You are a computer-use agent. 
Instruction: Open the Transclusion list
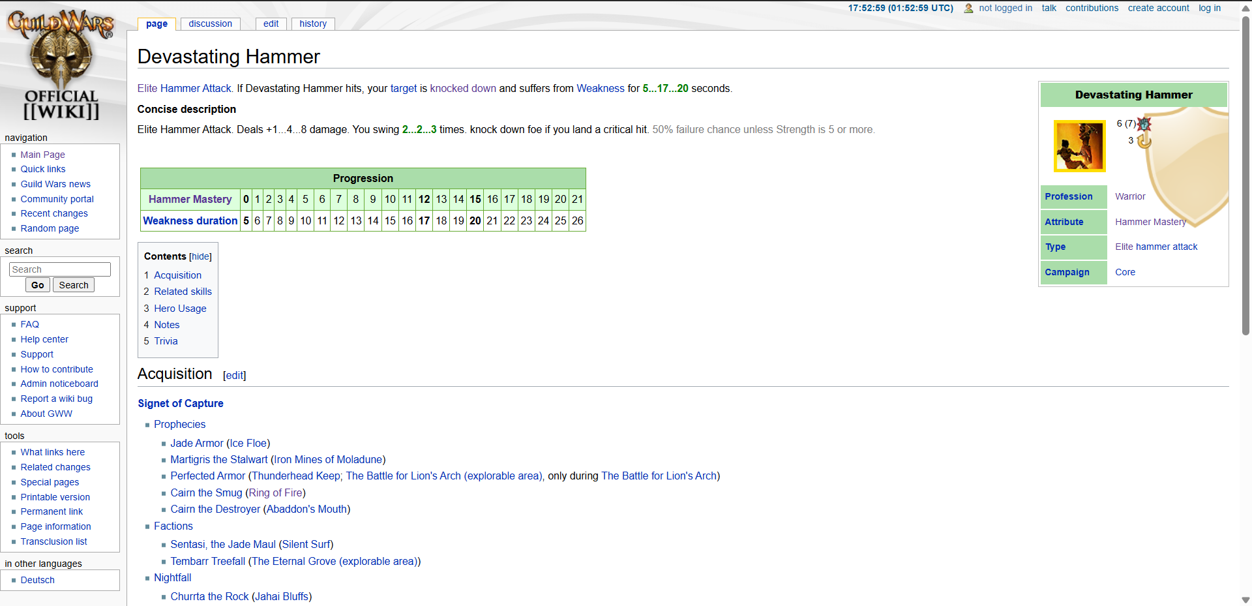coord(53,541)
